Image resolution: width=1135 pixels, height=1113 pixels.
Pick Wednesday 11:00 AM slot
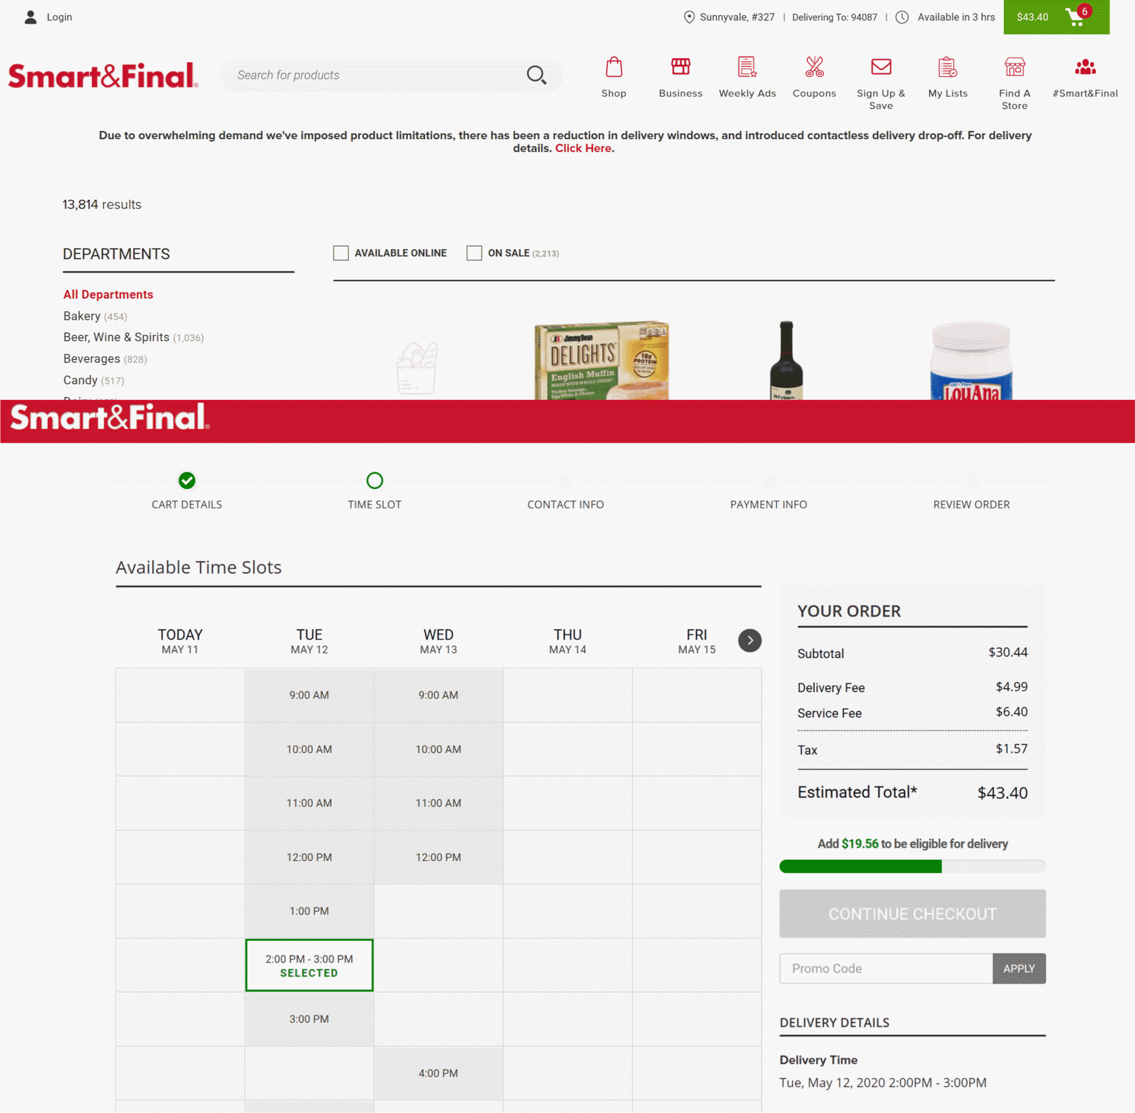click(x=438, y=803)
